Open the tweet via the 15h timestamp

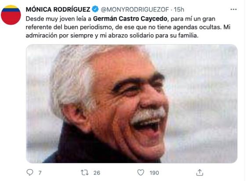pos(179,10)
